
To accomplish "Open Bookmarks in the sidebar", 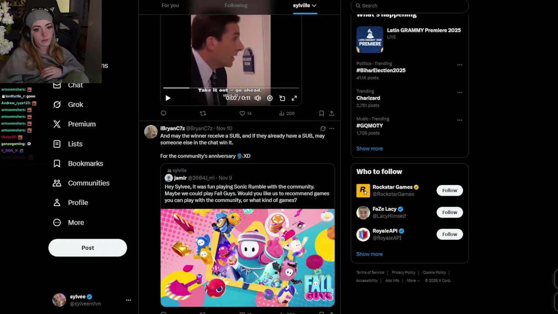I will tap(78, 164).
